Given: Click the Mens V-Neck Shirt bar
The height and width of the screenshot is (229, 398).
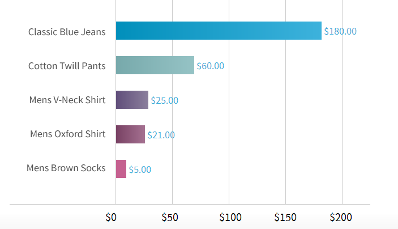Looking at the screenshot, I should 132,100.
